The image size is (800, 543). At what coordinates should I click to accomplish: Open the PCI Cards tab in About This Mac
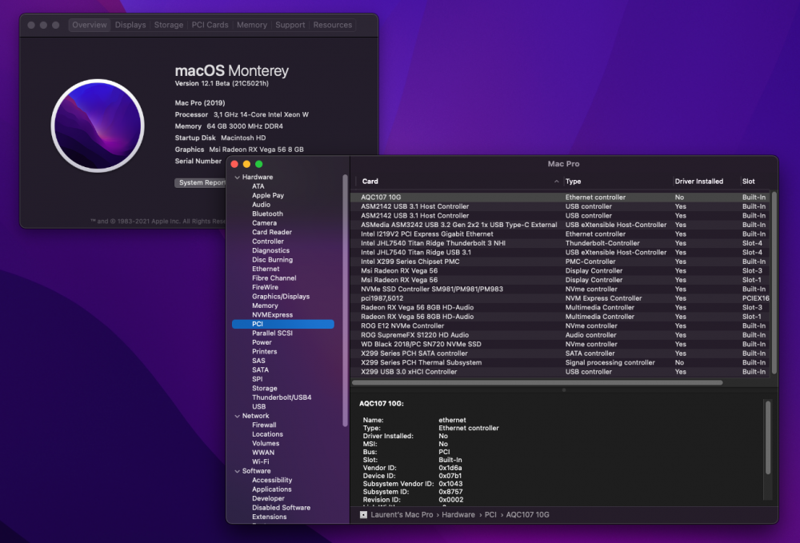point(210,25)
